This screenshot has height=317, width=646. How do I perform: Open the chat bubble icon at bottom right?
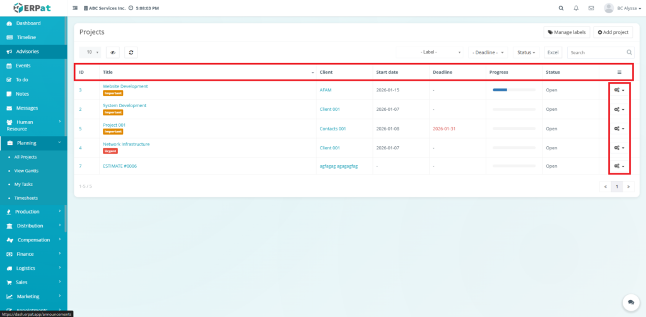pyautogui.click(x=629, y=302)
